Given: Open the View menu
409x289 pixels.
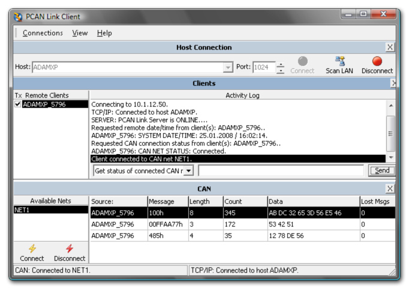Looking at the screenshot, I should click(80, 33).
